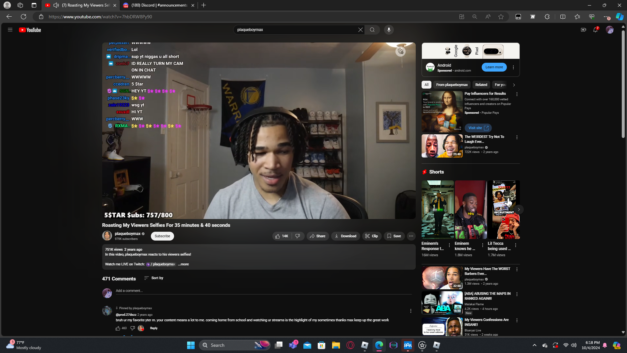Click the Add a comment field
The height and width of the screenshot is (353, 627).
coord(264,291)
